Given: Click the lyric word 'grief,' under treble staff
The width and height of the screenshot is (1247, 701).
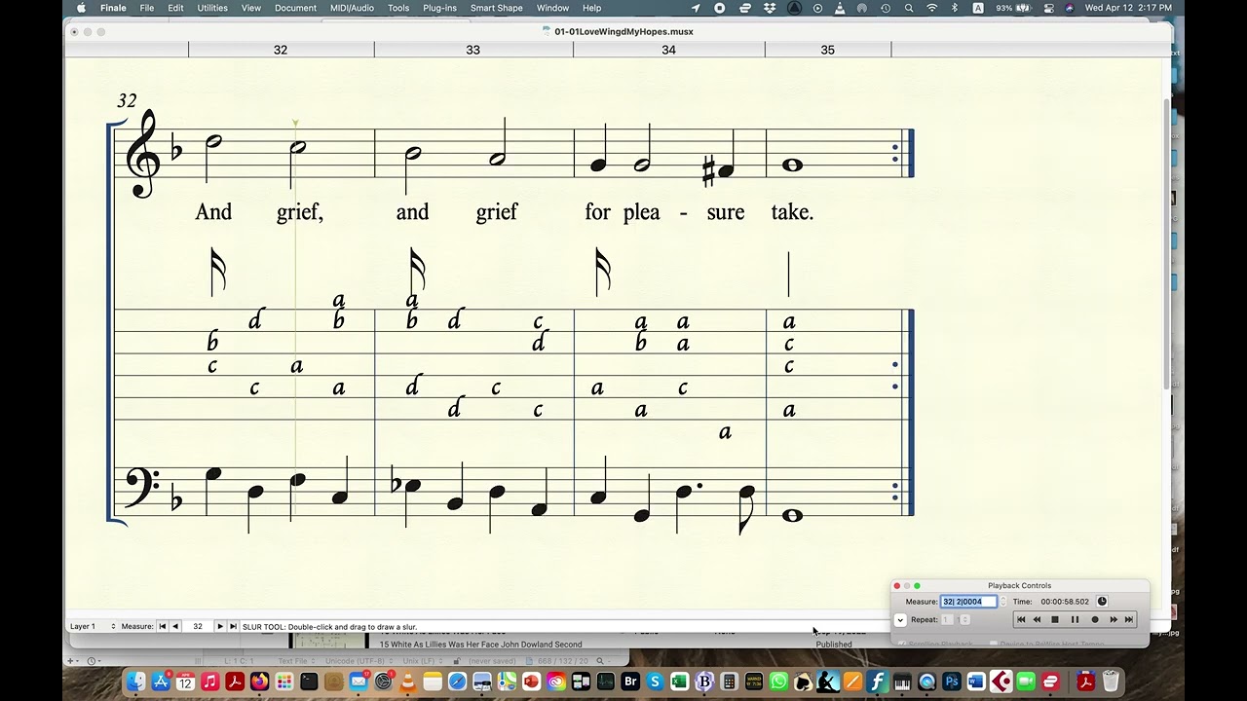Looking at the screenshot, I should 300,212.
